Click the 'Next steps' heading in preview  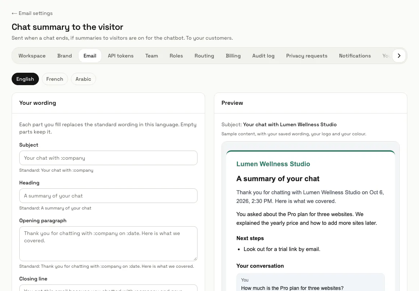tap(250, 238)
